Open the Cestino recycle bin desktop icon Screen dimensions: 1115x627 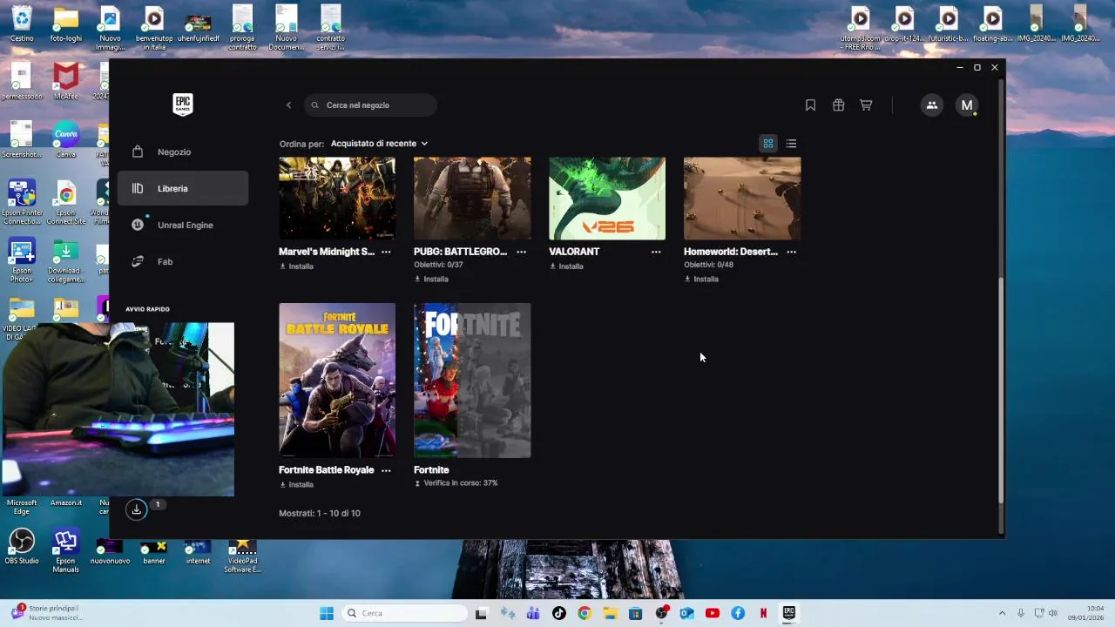pos(22,23)
